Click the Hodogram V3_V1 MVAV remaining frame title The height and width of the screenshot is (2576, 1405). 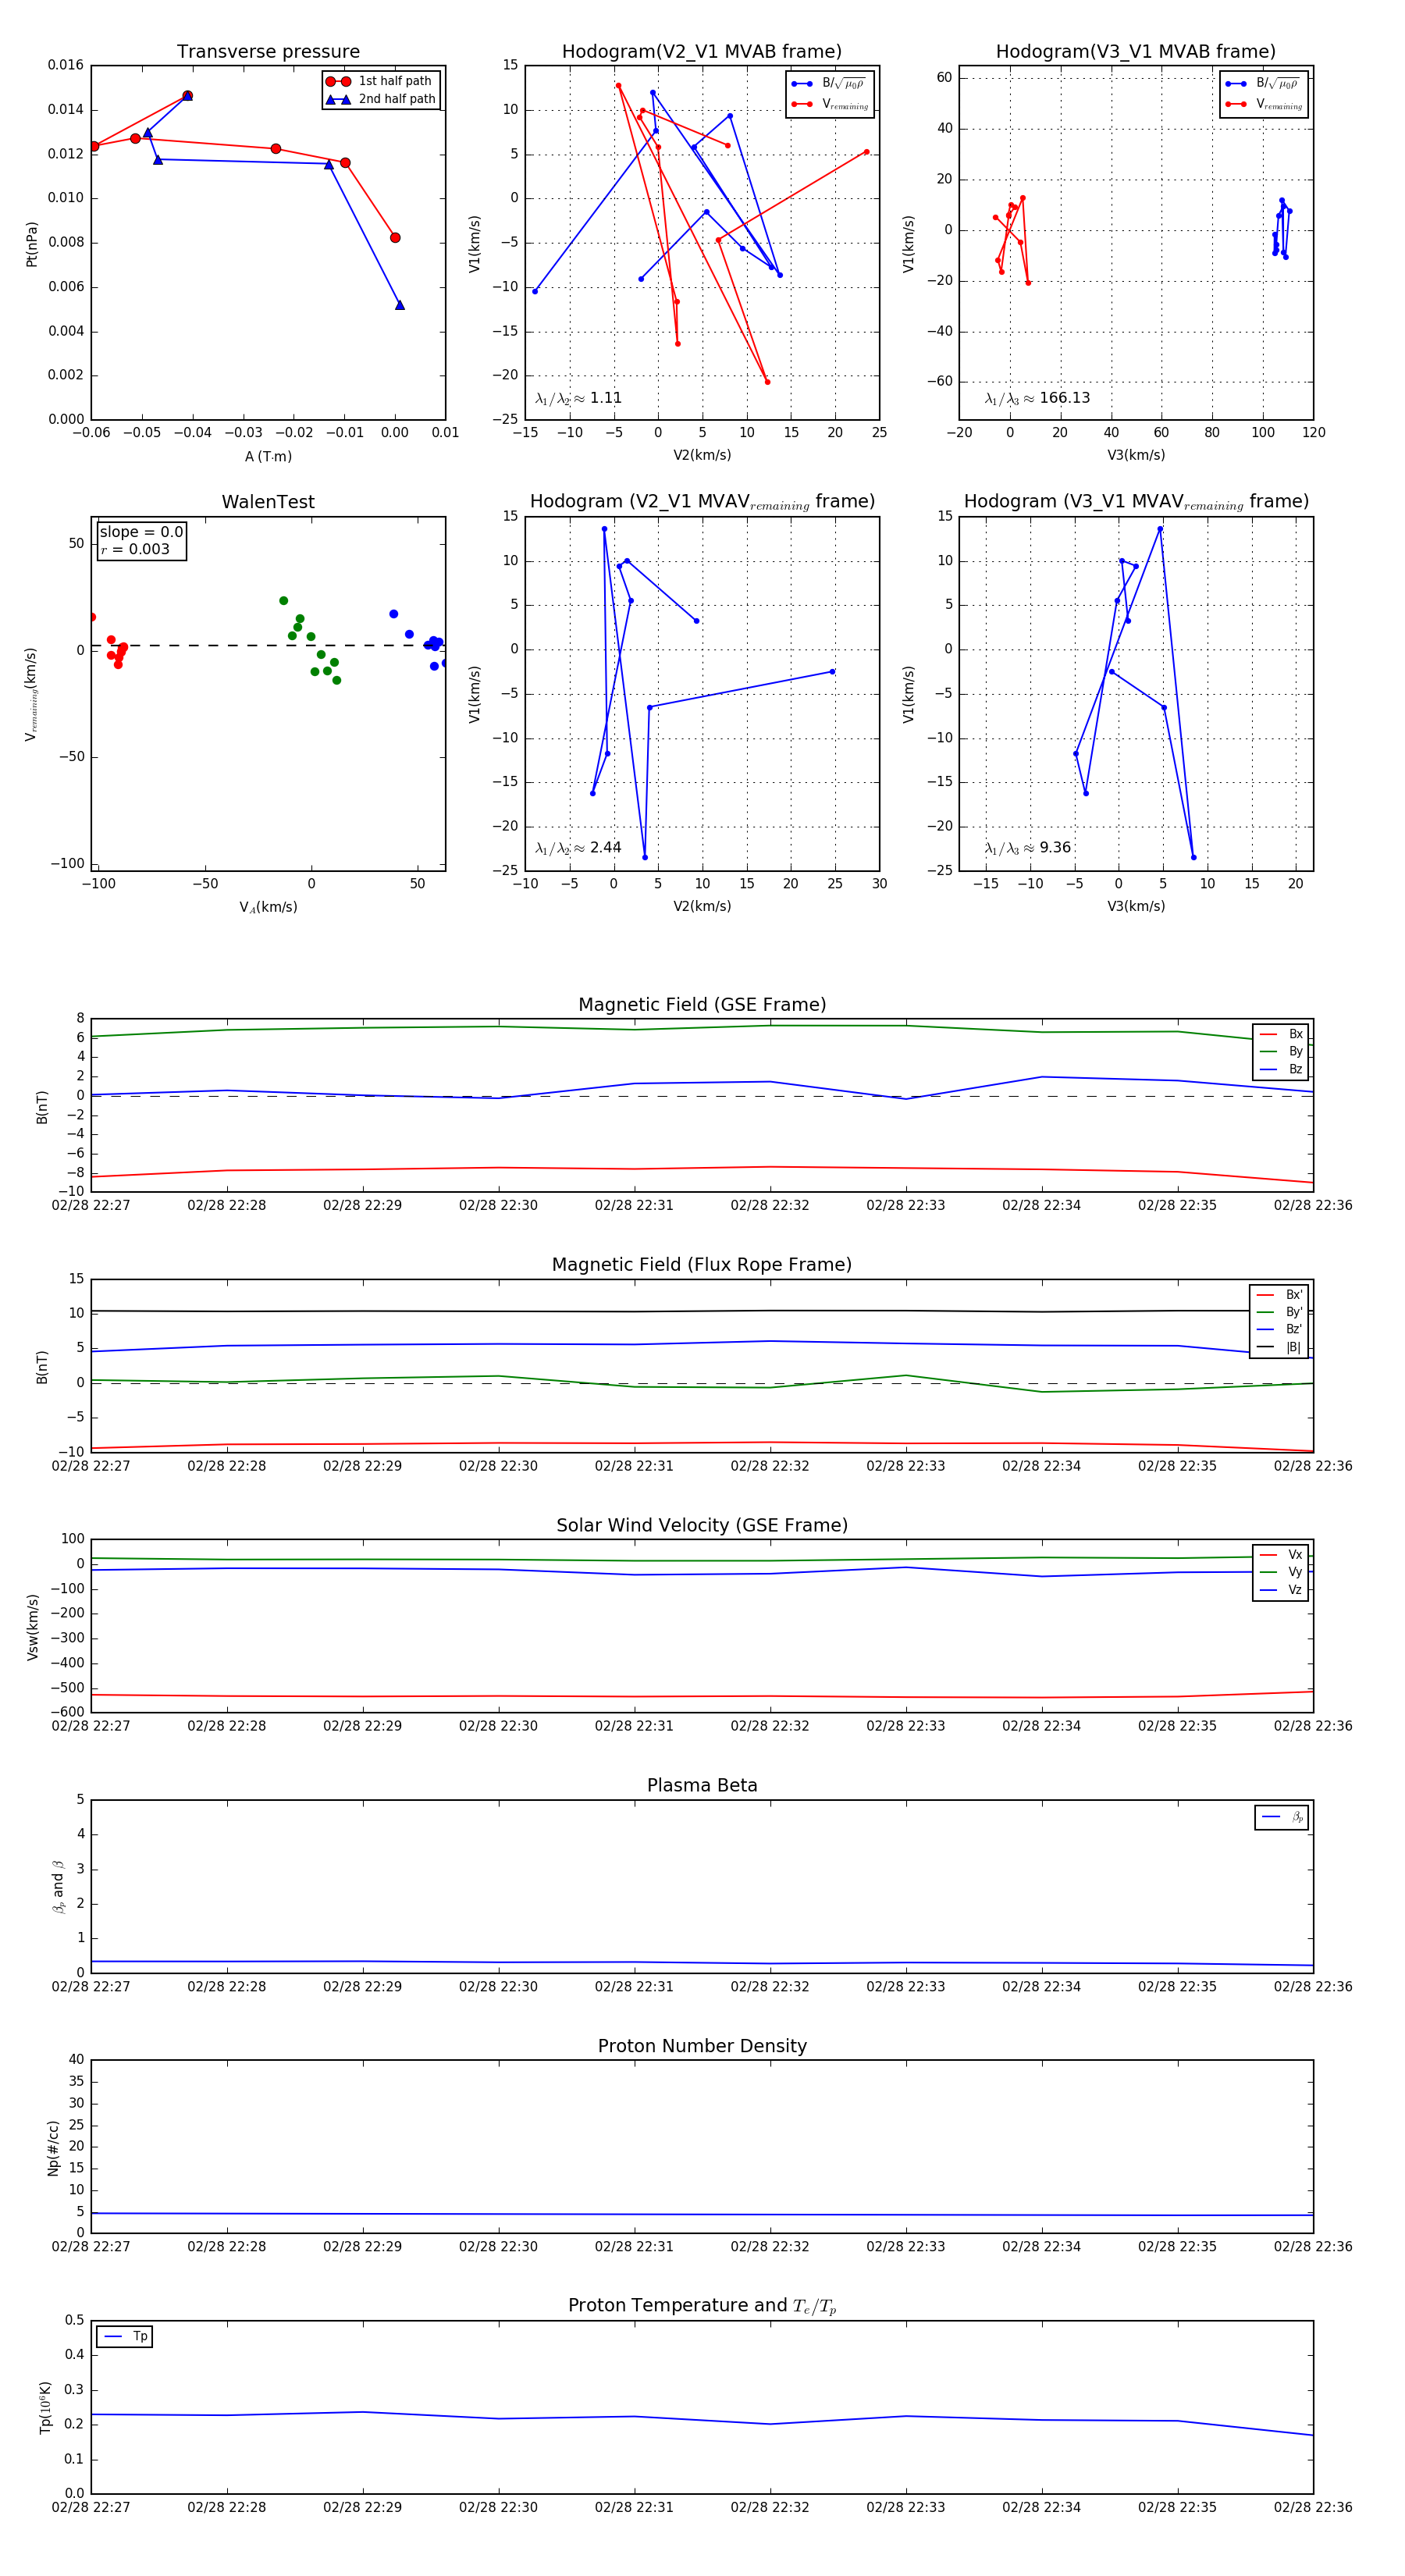coord(1136,502)
